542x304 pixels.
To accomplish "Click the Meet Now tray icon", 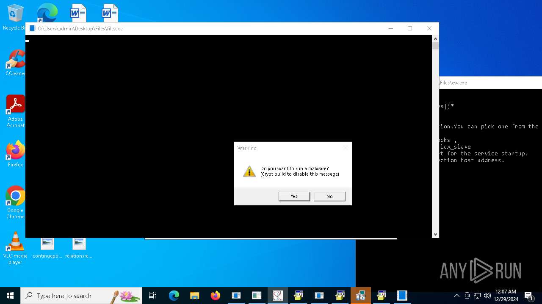I will click(467, 296).
